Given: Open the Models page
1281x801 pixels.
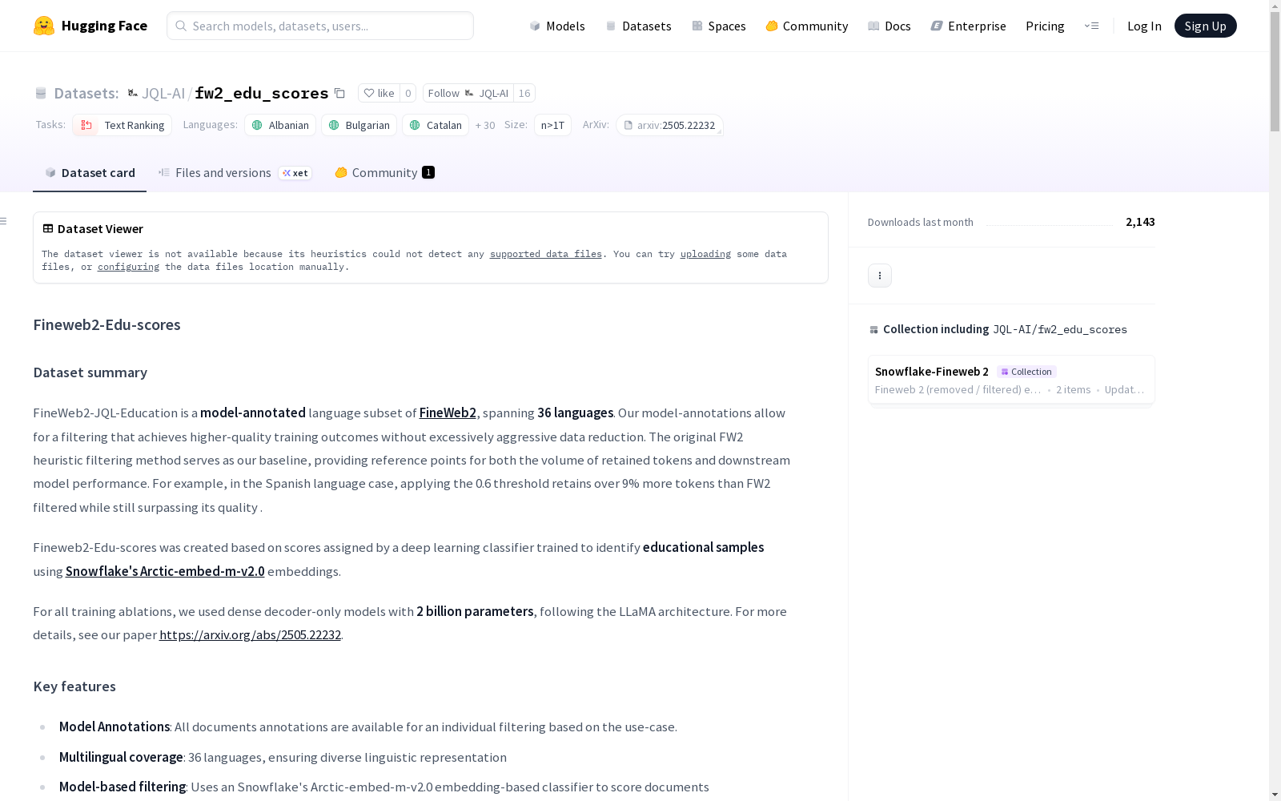Looking at the screenshot, I should (x=557, y=26).
